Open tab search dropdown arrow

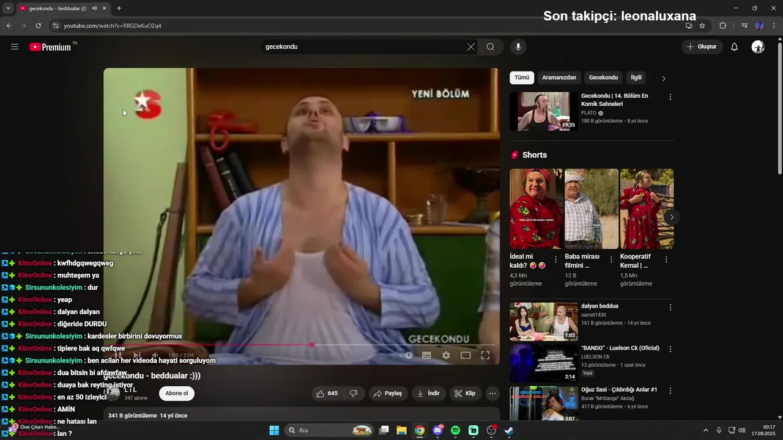click(8, 9)
